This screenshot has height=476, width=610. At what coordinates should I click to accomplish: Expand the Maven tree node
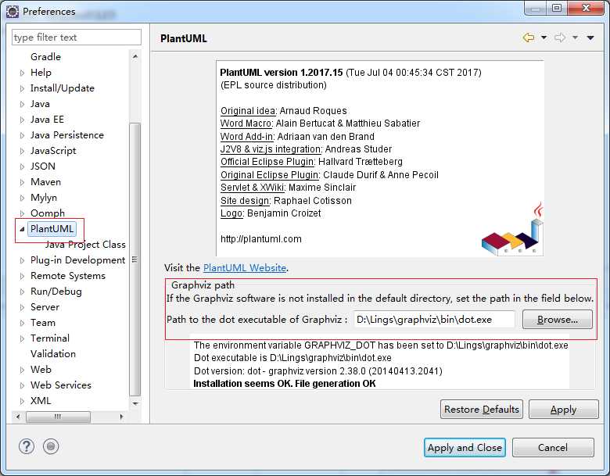pos(22,182)
